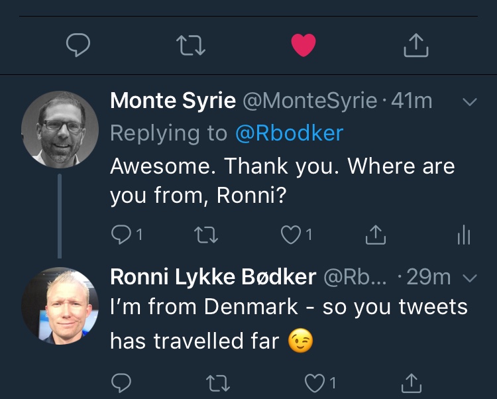The image size is (497, 399).
Task: Tap Ronni Lykke Bødker's profile picture
Action: [x=60, y=306]
